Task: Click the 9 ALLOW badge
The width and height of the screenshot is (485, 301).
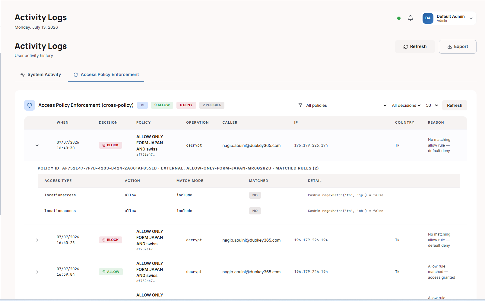Action: [162, 105]
